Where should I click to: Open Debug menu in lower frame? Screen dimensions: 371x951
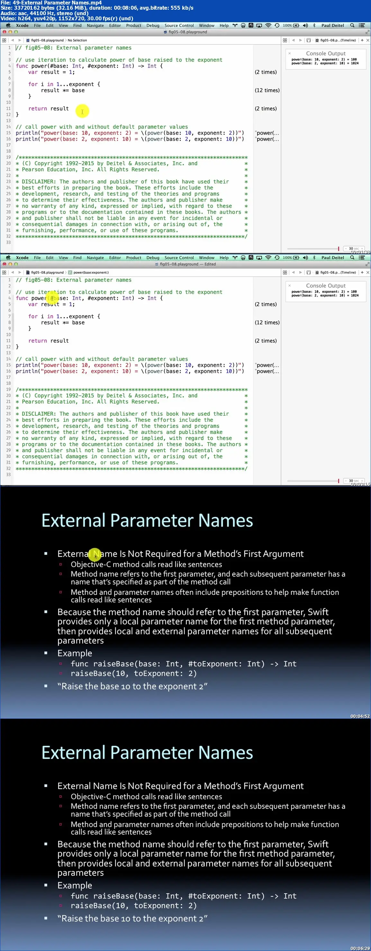153,258
